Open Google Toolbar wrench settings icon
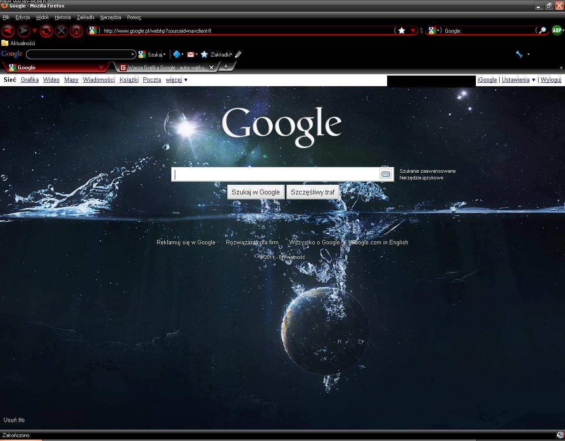Screen dimensions: 565x441 pyautogui.click(x=520, y=54)
